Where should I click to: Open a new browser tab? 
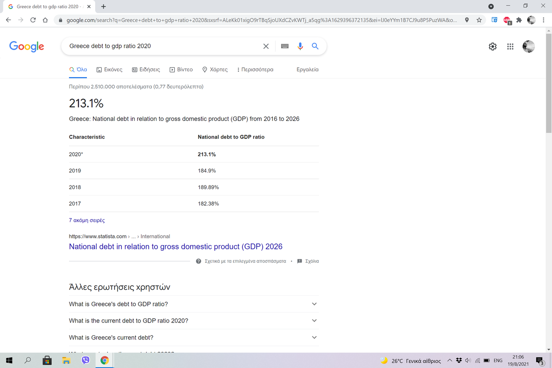(103, 7)
